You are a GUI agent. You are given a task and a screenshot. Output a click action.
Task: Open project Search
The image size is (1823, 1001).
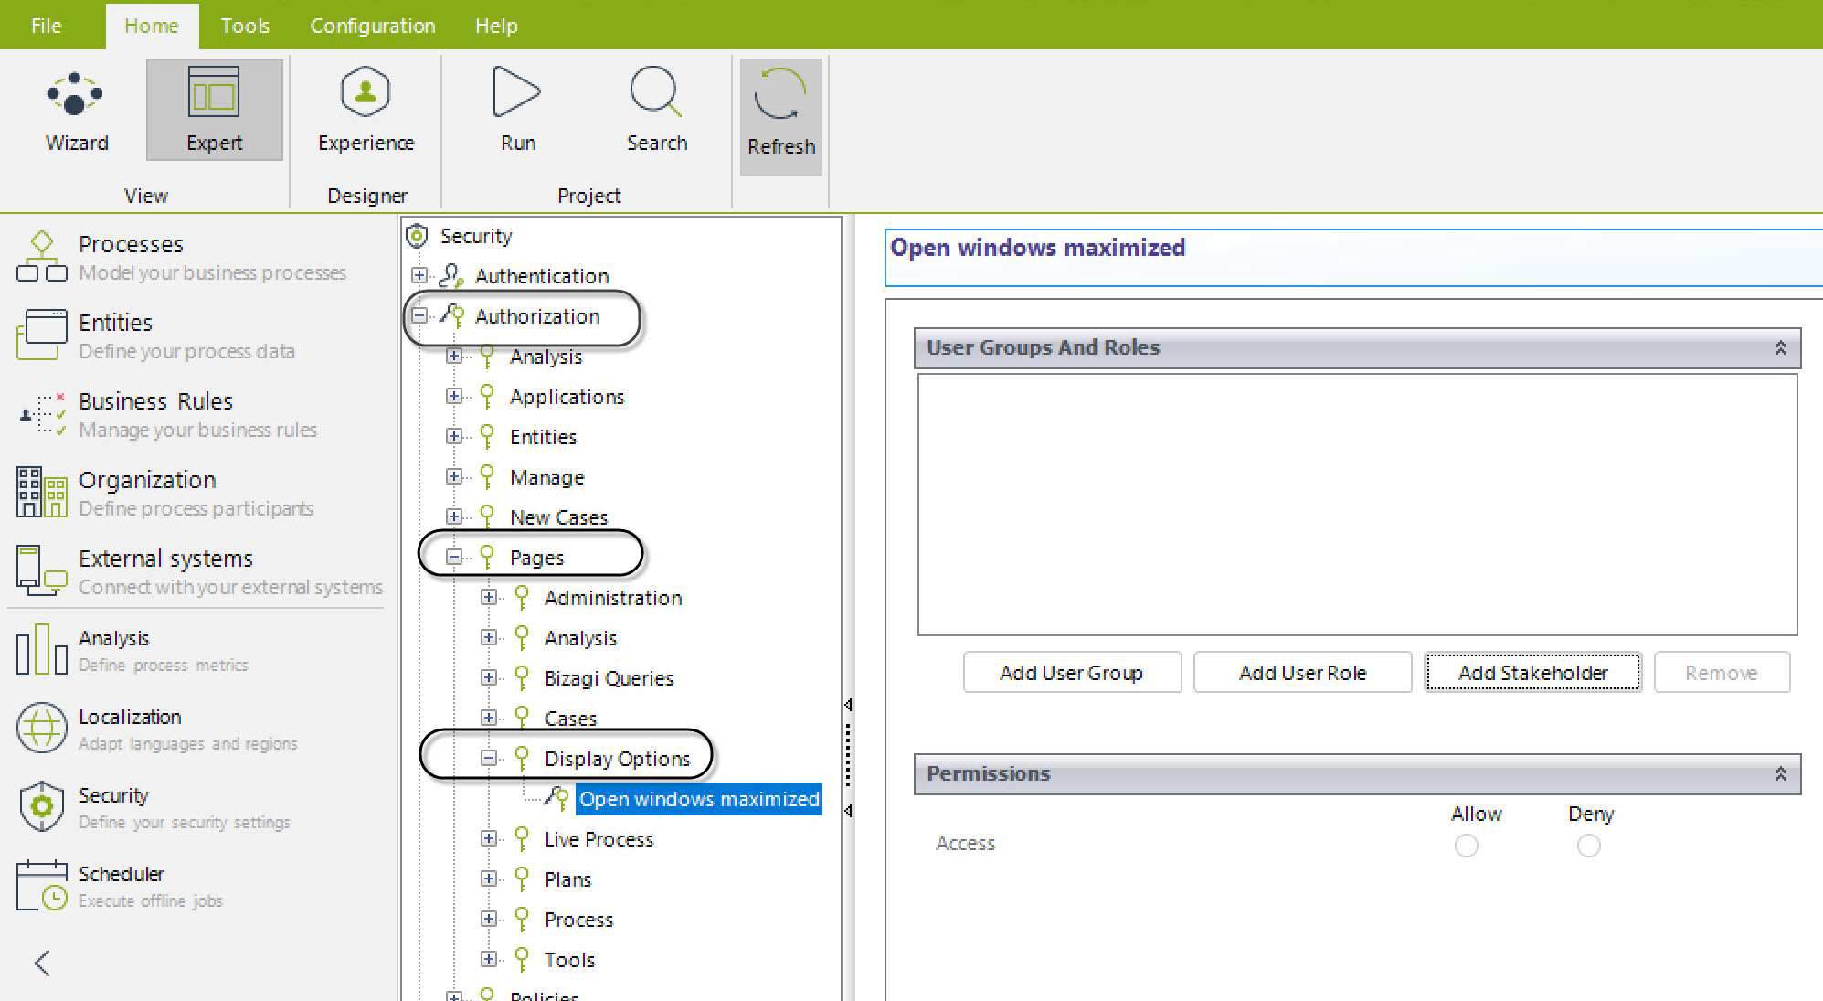click(x=656, y=110)
